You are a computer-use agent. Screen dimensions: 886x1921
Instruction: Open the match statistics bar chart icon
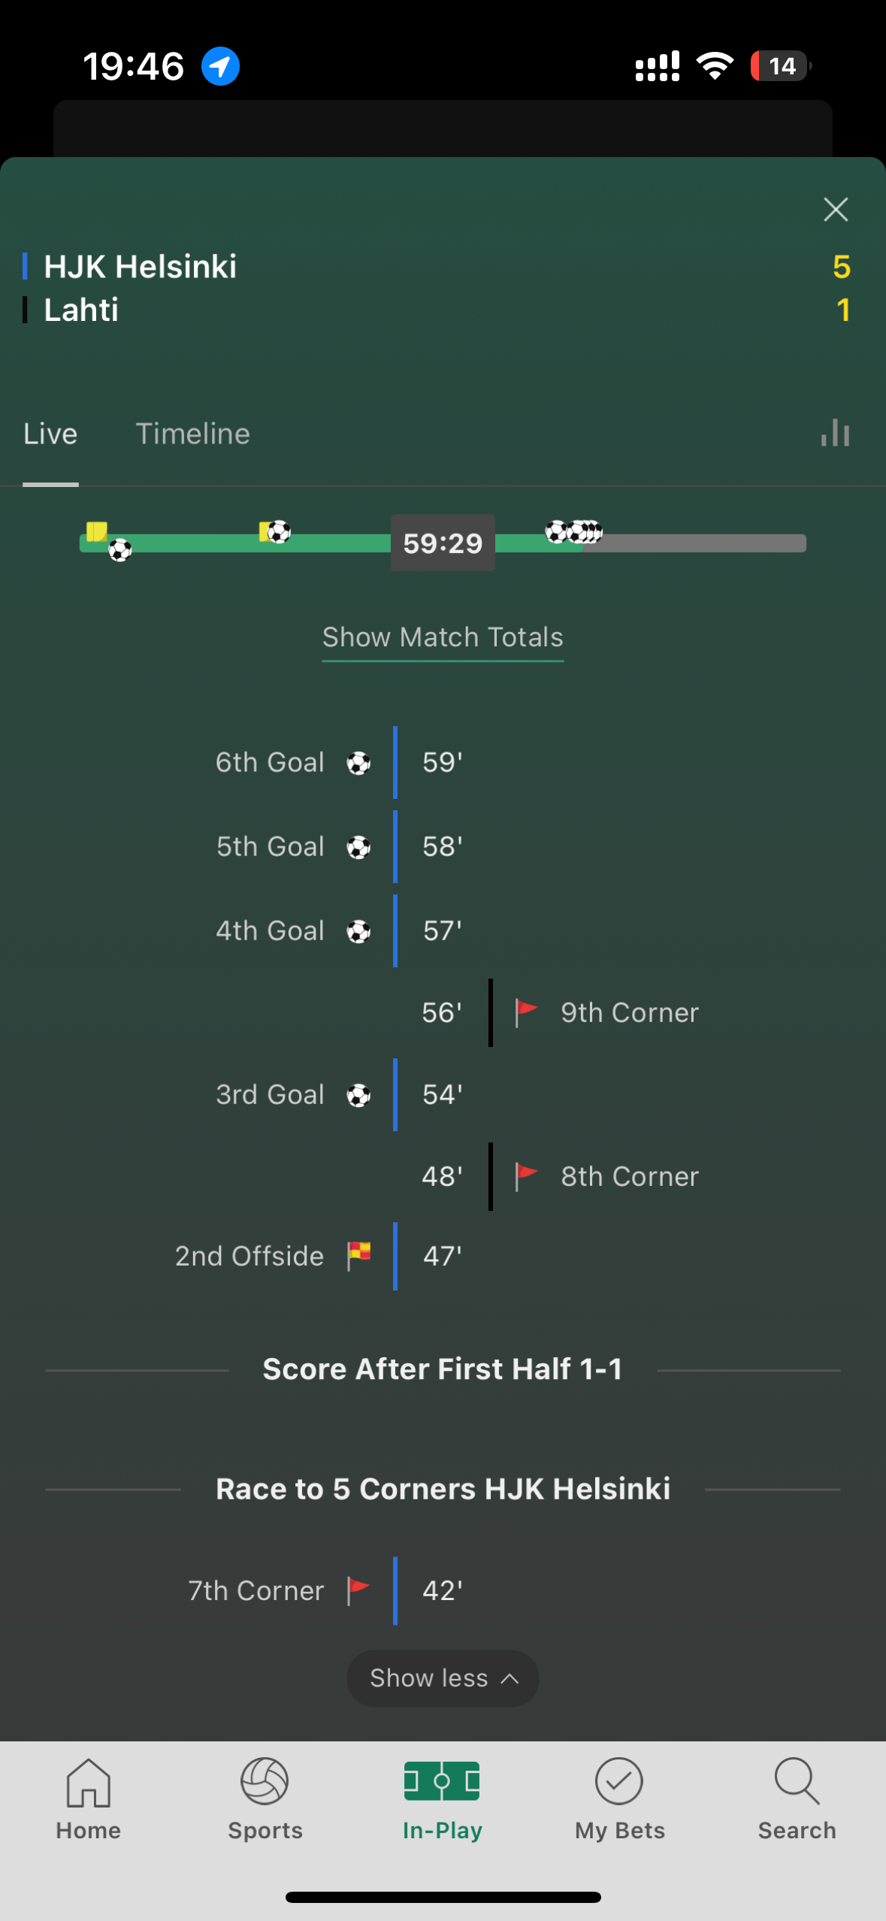point(835,433)
